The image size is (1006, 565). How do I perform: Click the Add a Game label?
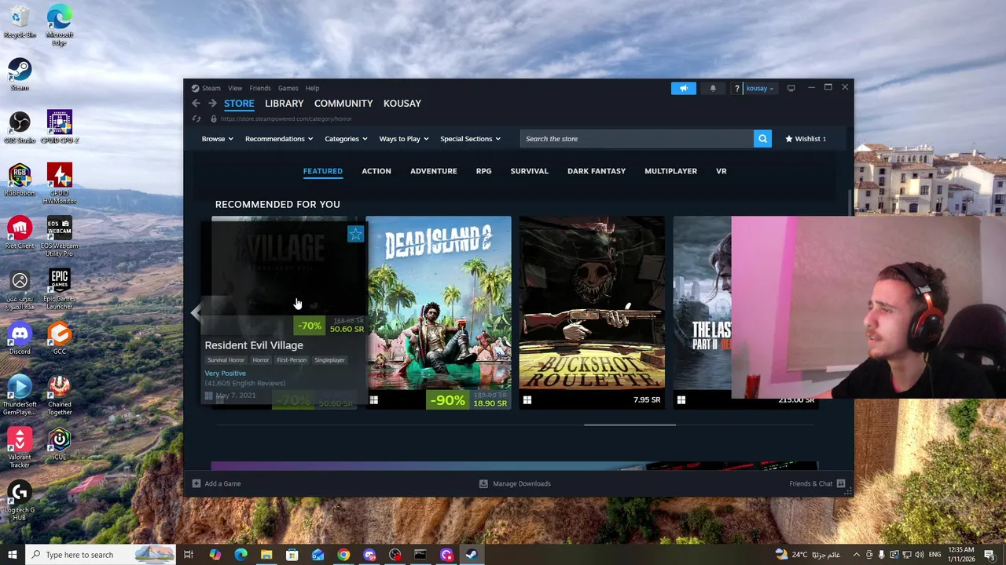[222, 484]
